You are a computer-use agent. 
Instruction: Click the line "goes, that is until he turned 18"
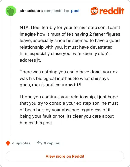click(51, 85)
